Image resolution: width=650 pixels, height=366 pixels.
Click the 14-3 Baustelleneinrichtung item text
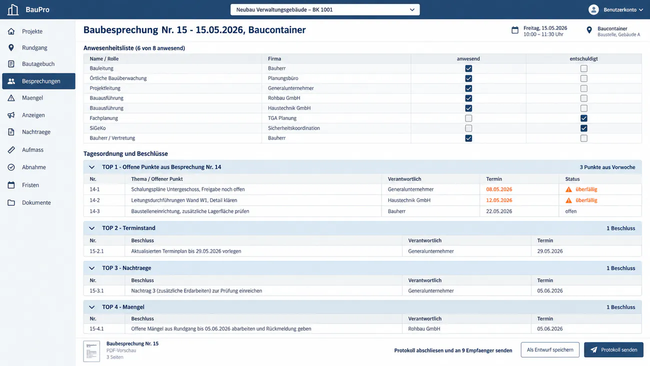click(x=190, y=211)
